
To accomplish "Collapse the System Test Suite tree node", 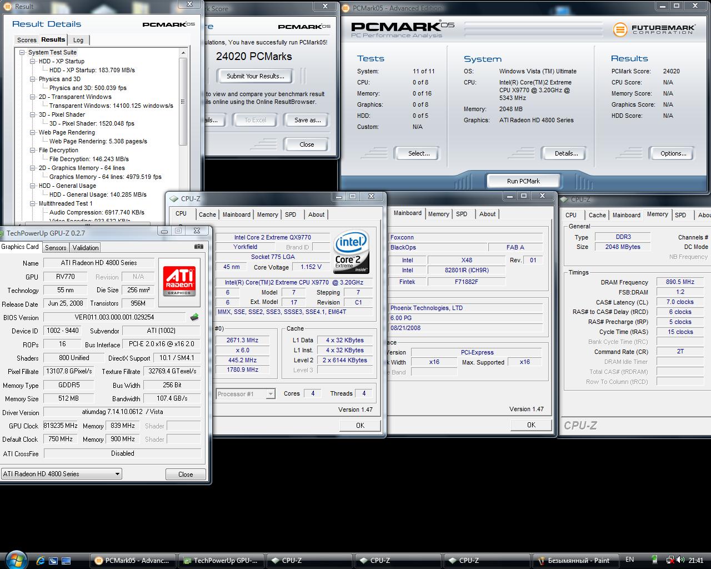I will coord(22,52).
